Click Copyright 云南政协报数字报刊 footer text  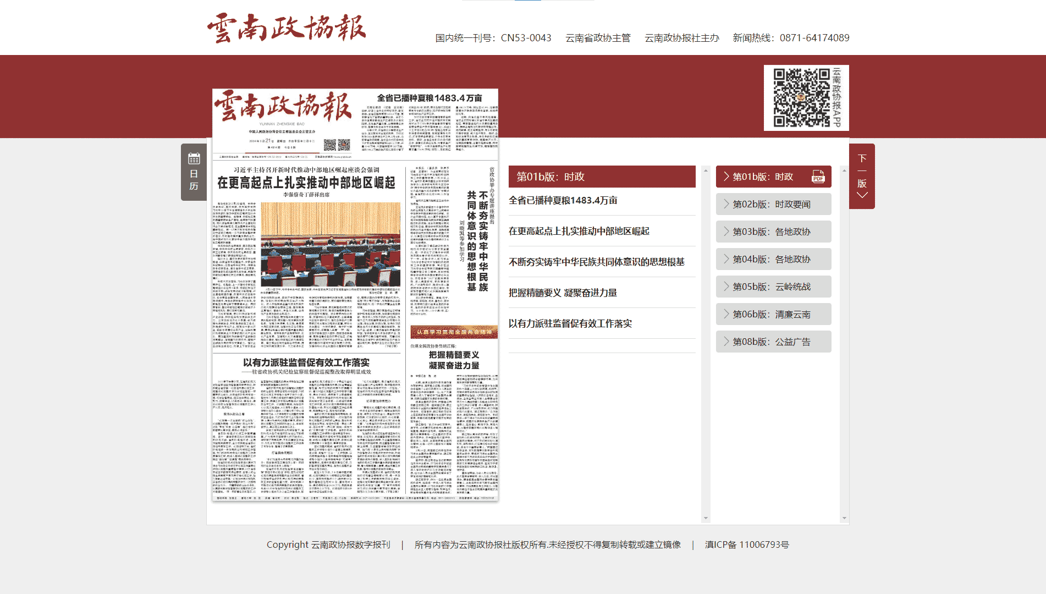pyautogui.click(x=328, y=544)
